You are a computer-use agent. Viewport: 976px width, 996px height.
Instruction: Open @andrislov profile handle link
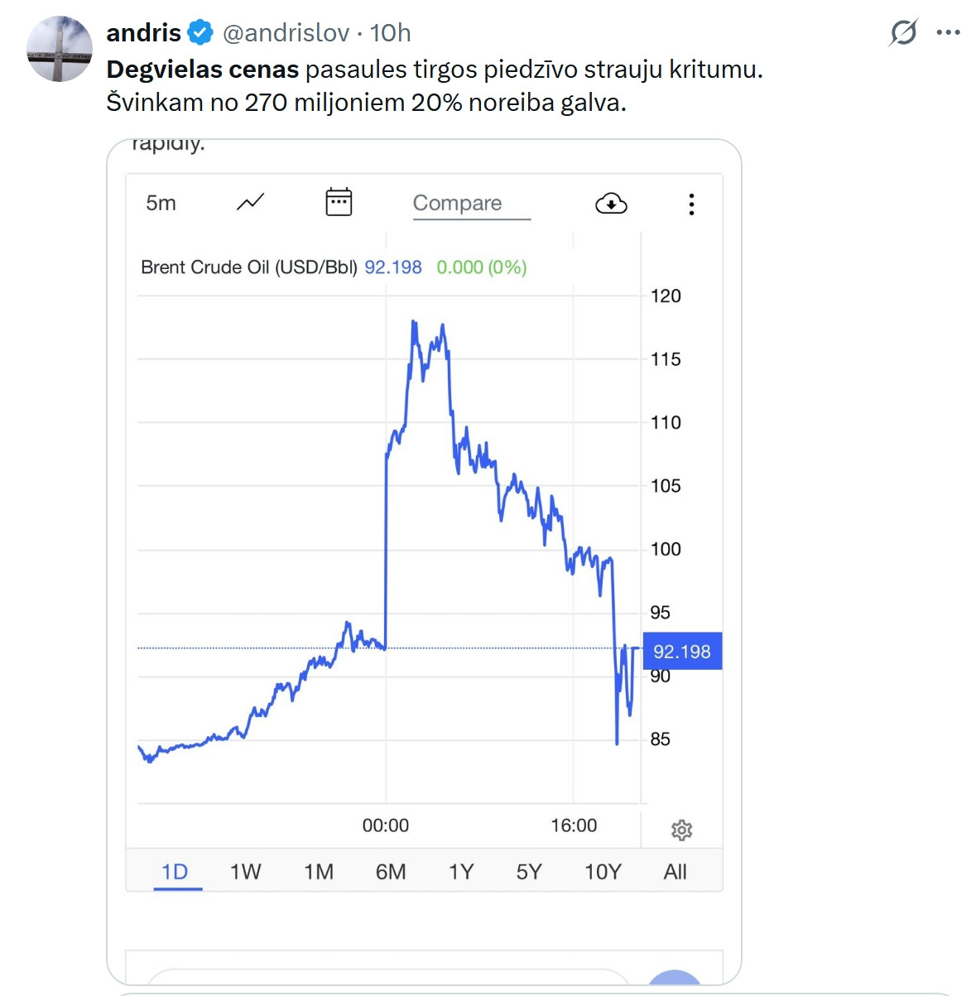coord(286,33)
